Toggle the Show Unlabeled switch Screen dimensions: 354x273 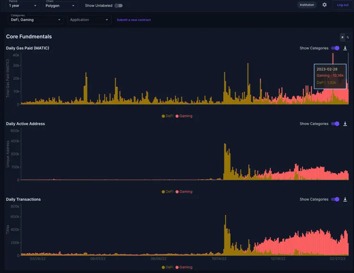click(118, 6)
